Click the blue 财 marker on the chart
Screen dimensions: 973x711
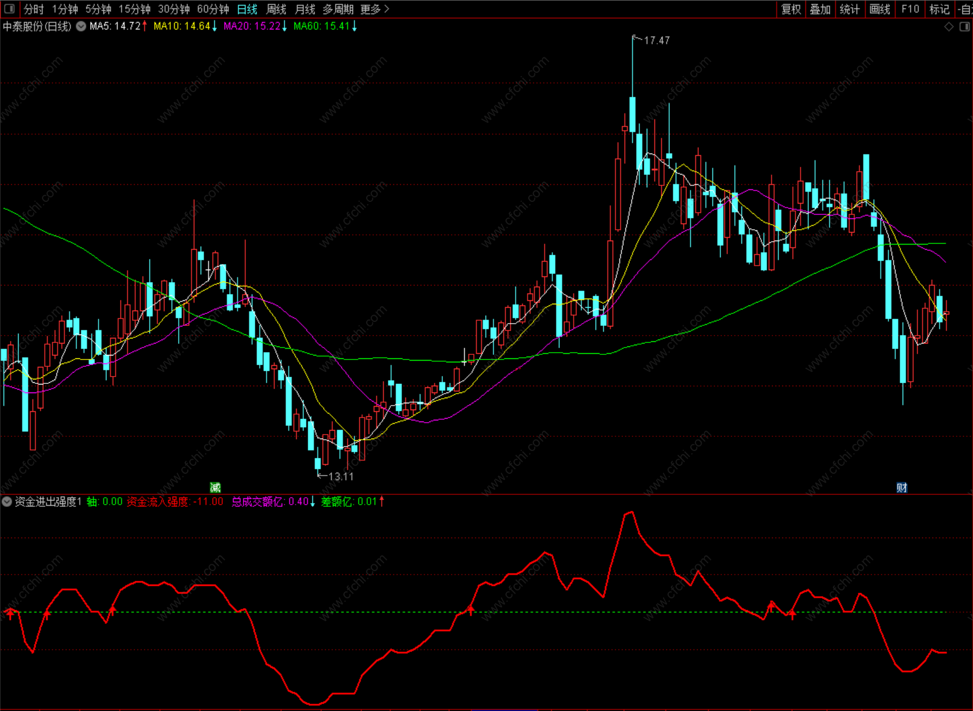(x=902, y=487)
